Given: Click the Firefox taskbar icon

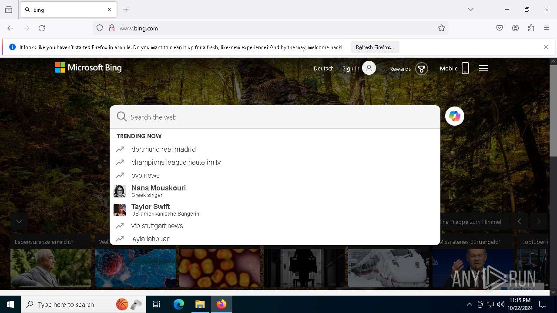Looking at the screenshot, I should tap(221, 304).
